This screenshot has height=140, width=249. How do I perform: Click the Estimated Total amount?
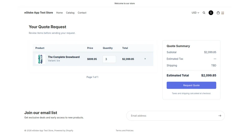click(x=209, y=75)
